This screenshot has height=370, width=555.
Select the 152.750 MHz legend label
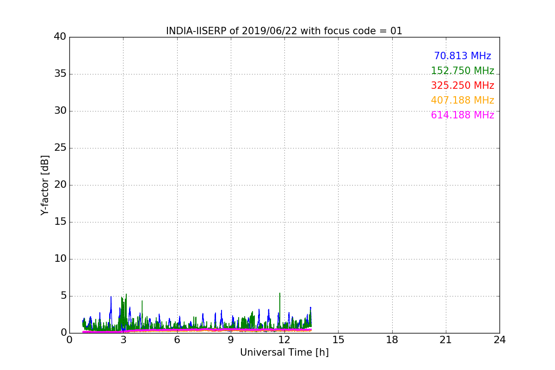tap(462, 71)
